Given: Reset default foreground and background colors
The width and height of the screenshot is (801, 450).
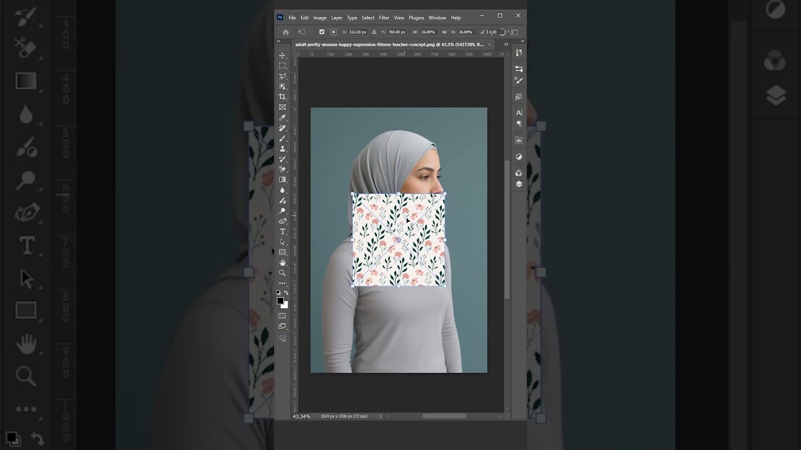Looking at the screenshot, I should coord(278,292).
